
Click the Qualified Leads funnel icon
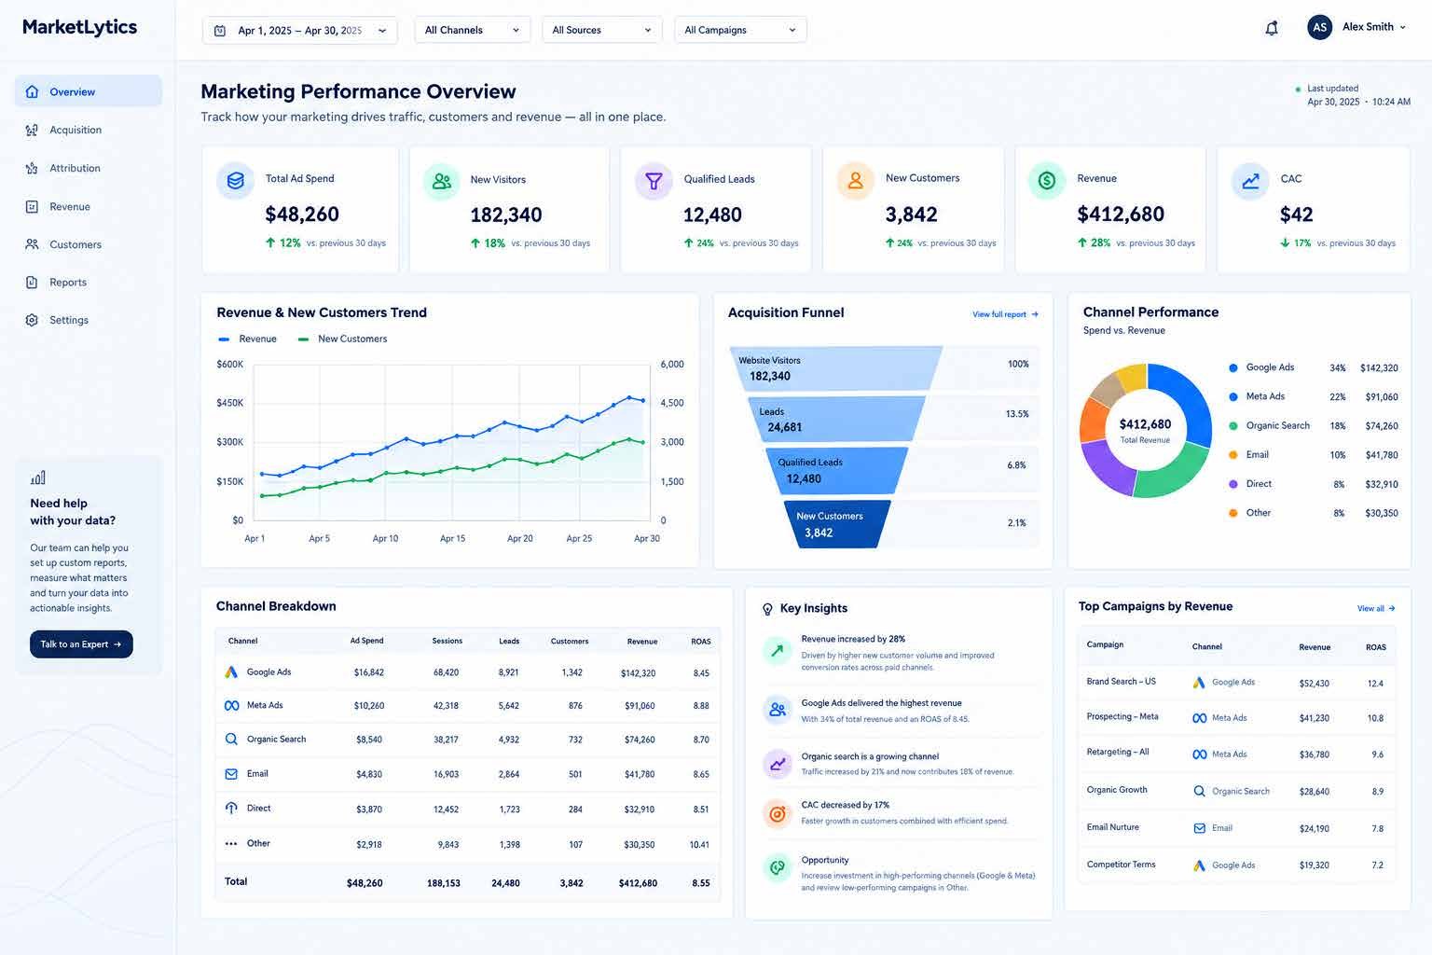coord(654,181)
